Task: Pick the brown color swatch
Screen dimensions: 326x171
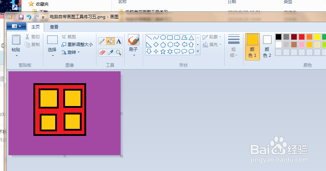Action: coord(294,45)
